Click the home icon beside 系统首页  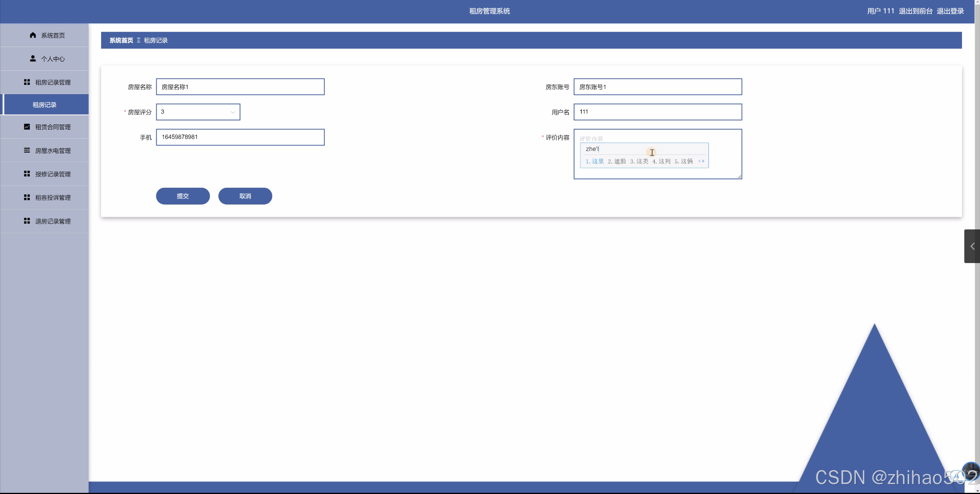33,35
